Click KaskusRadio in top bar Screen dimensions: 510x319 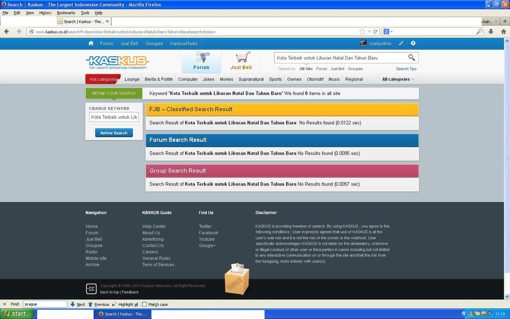184,43
